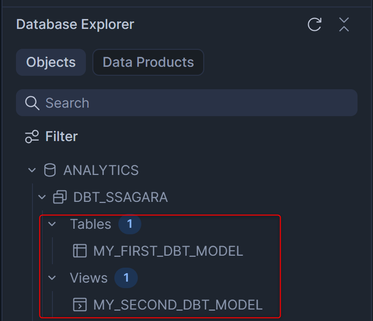Click the ANALYTICS database icon
The height and width of the screenshot is (321, 373).
coord(50,170)
